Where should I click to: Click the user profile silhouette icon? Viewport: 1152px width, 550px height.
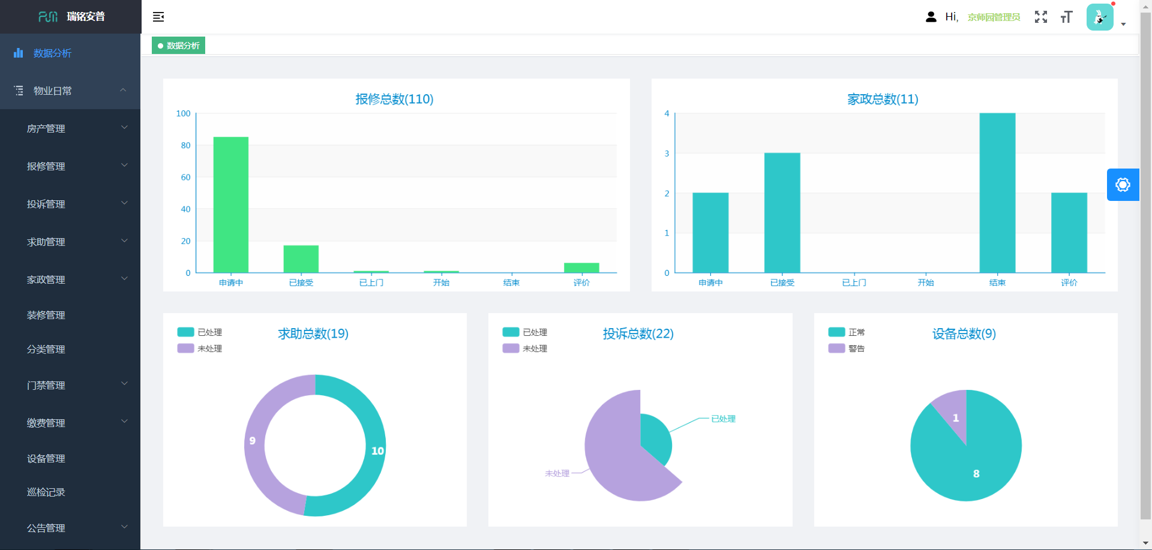pos(931,17)
